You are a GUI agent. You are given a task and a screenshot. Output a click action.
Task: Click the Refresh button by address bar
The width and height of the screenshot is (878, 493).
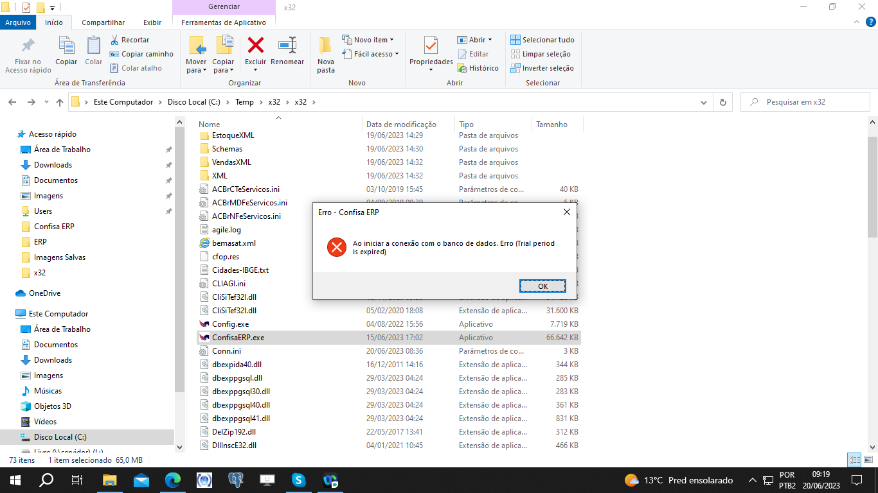pyautogui.click(x=722, y=102)
